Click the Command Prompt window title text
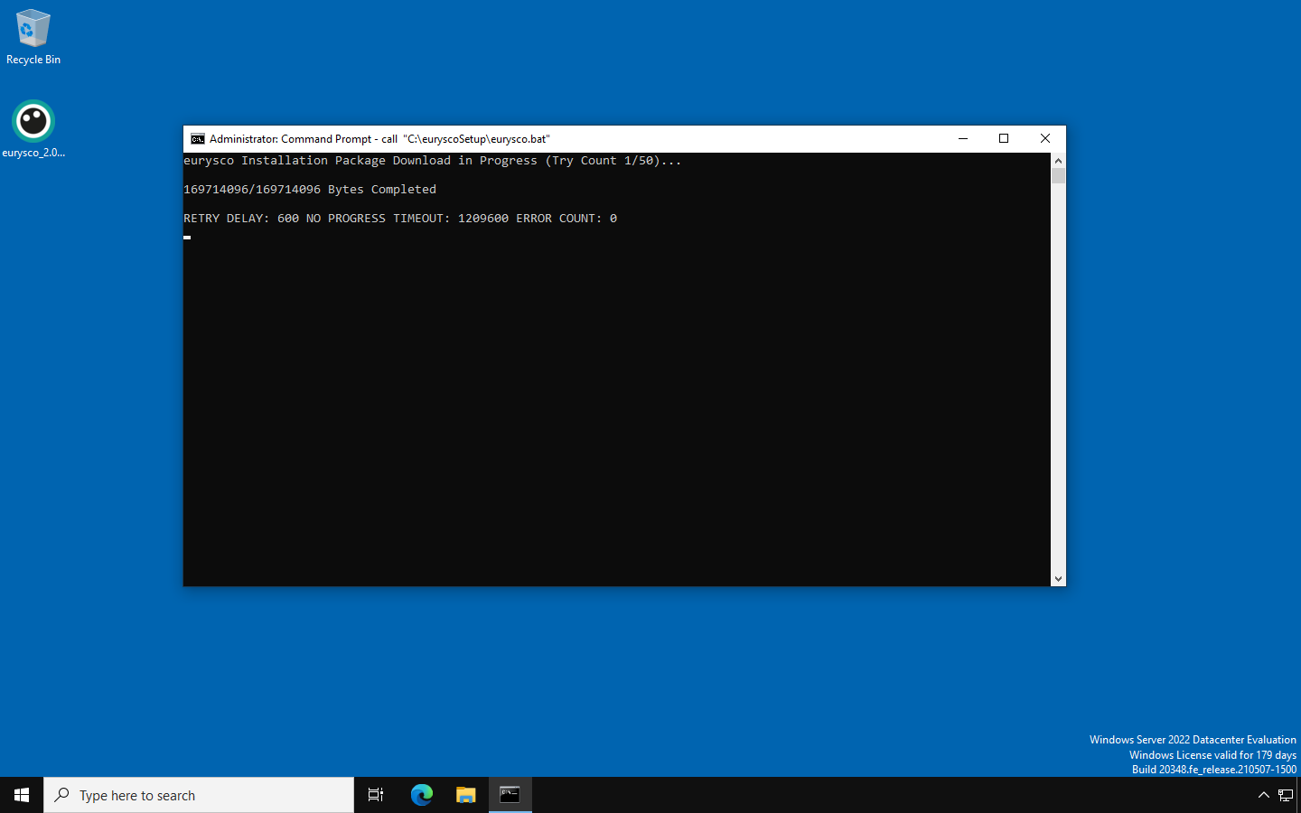 tap(379, 139)
